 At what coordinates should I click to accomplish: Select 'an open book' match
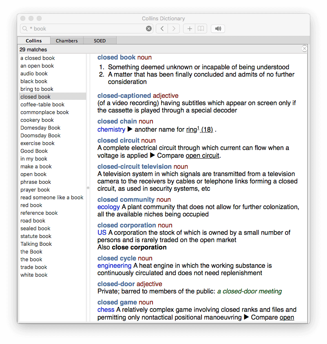(53, 66)
